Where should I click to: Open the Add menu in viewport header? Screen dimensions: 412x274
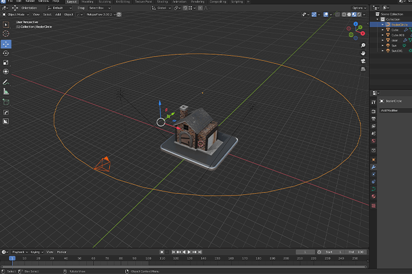58,14
